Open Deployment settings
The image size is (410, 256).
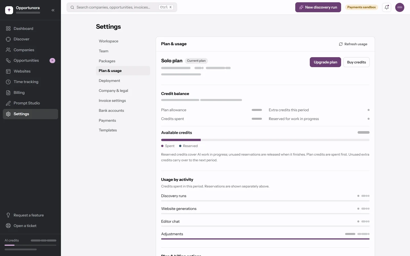coord(123,81)
